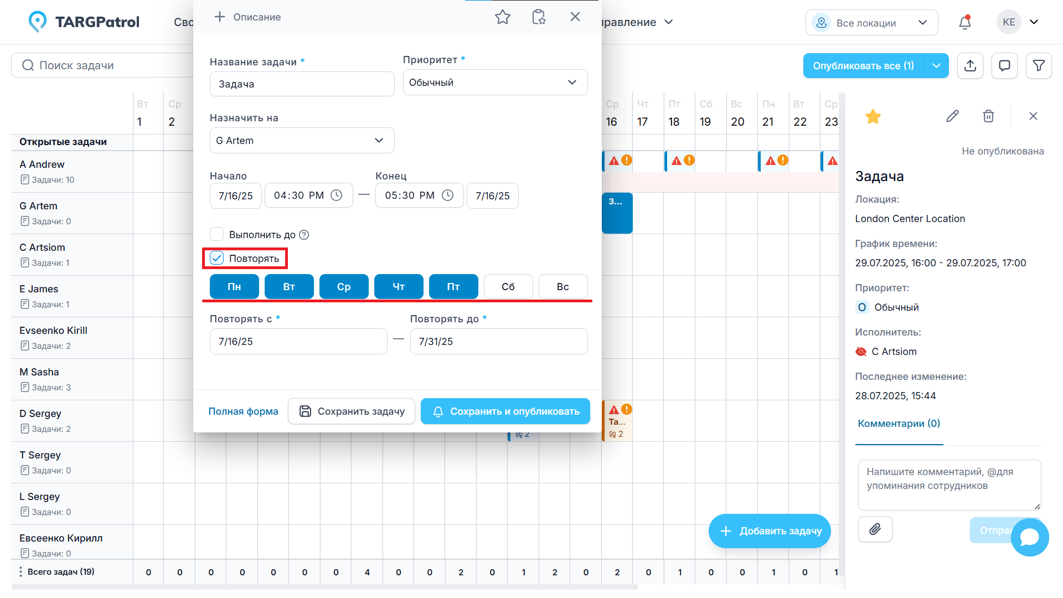
Task: Open the task description edit pencil icon
Action: tap(953, 116)
